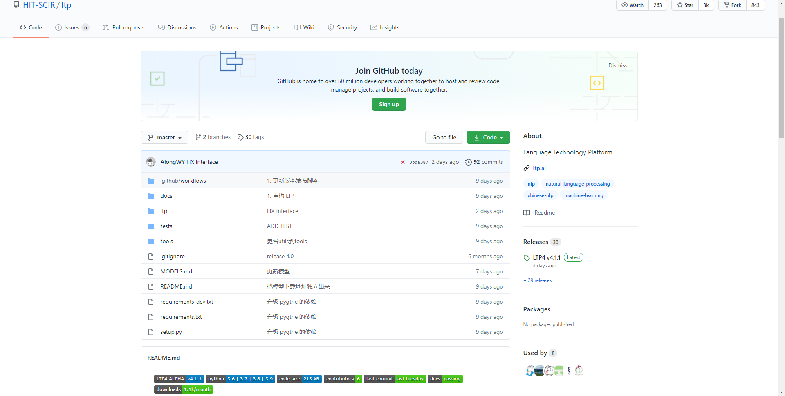Open the release 4.0 commit message
This screenshot has height=396, width=785.
click(280, 257)
